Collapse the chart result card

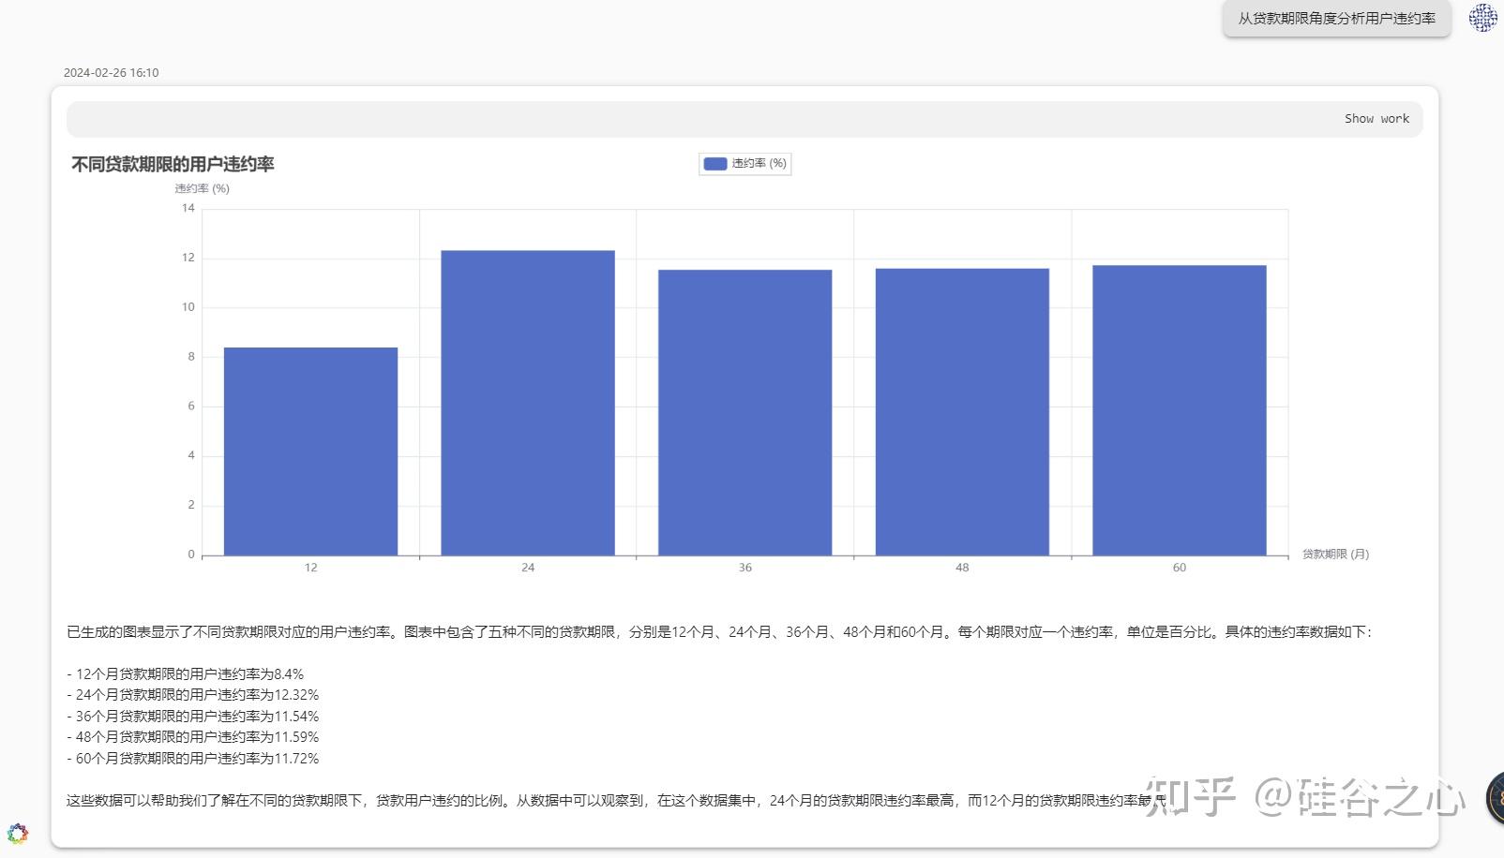pyautogui.click(x=1377, y=118)
